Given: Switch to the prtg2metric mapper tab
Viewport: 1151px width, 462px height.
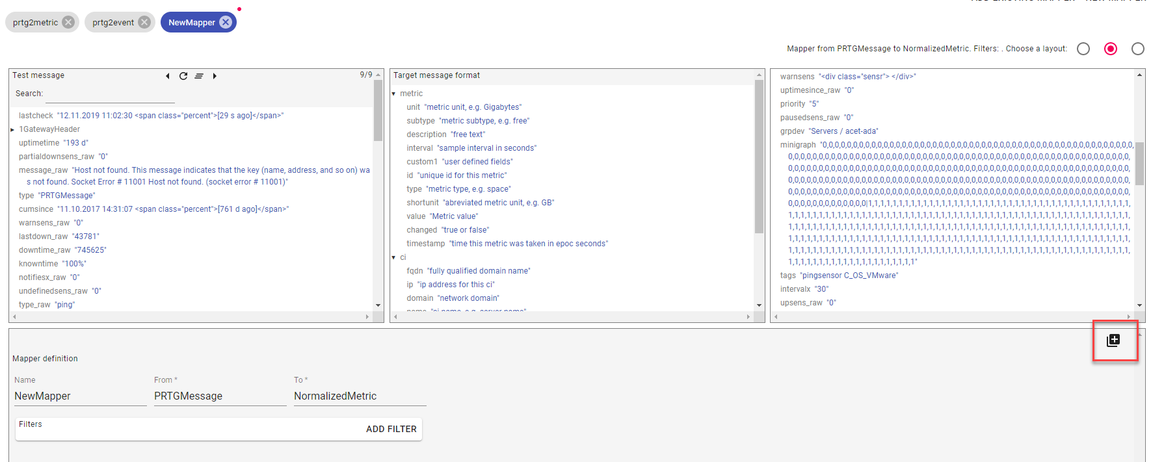Looking at the screenshot, I should (35, 22).
